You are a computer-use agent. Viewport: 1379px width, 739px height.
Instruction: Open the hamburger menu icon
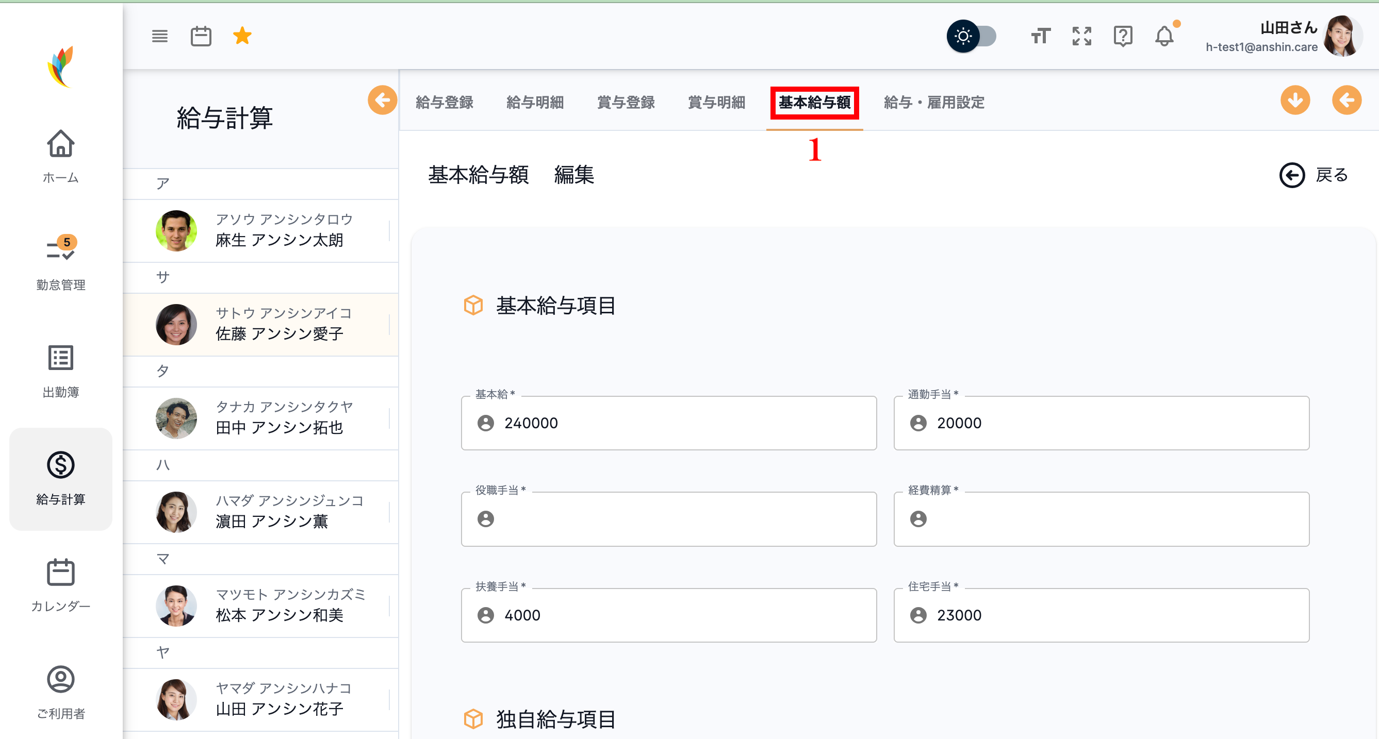click(x=159, y=37)
